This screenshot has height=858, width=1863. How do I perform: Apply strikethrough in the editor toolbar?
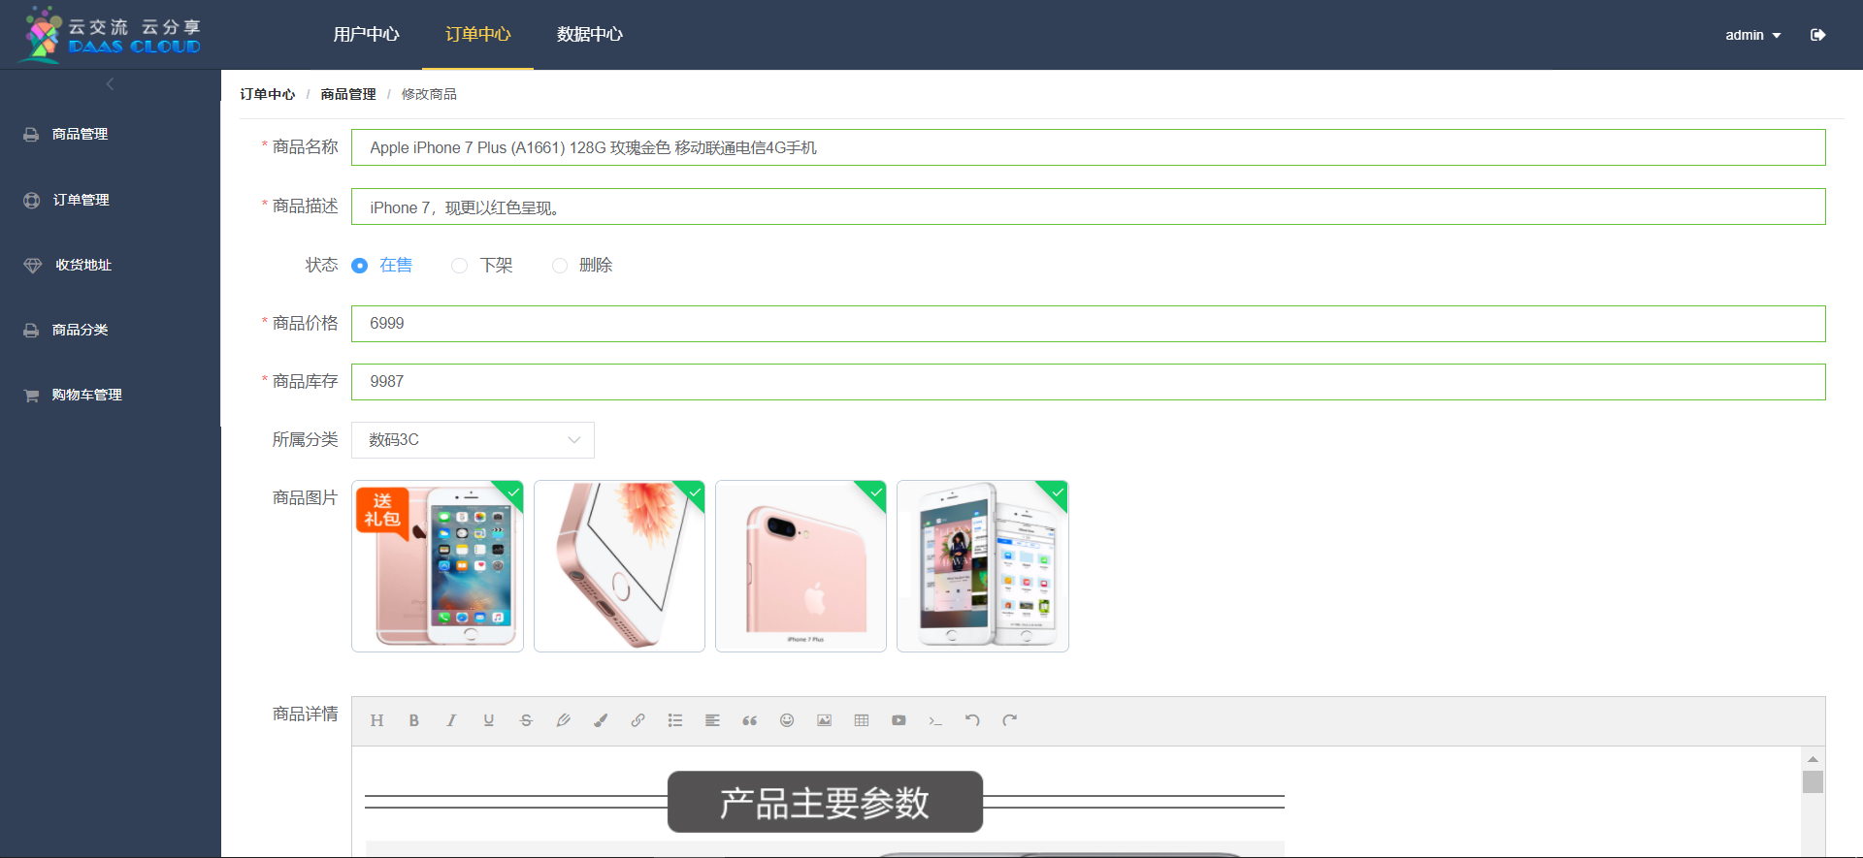point(526,720)
